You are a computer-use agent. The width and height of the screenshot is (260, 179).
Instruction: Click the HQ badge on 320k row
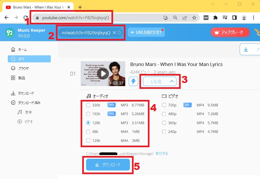click(x=111, y=105)
